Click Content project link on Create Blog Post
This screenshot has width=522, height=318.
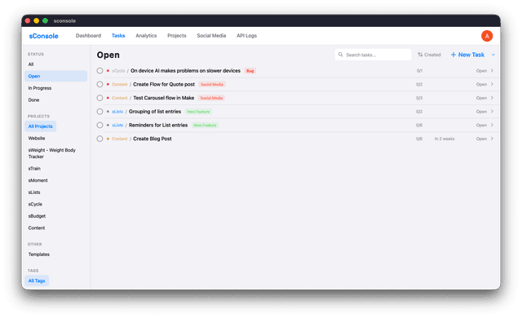(x=120, y=139)
